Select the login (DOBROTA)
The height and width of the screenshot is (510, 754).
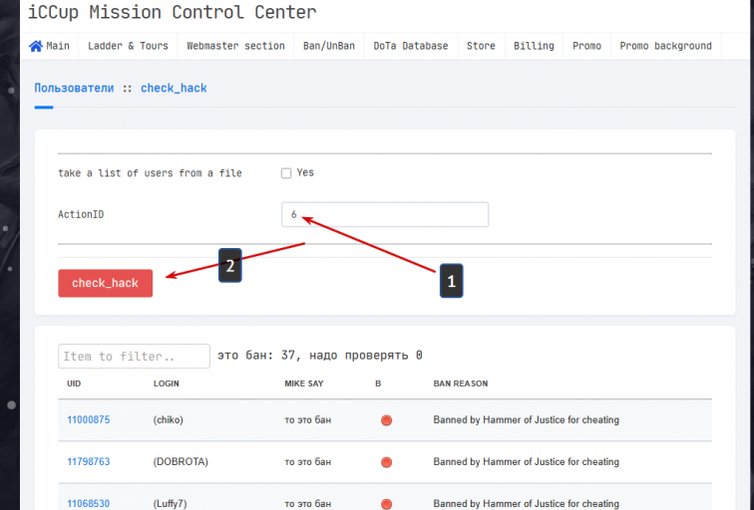(181, 461)
